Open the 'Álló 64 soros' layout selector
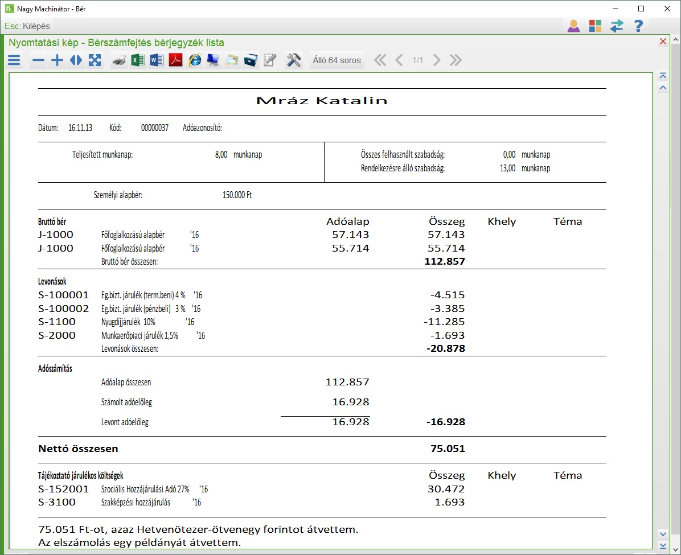681x555 pixels. [337, 60]
